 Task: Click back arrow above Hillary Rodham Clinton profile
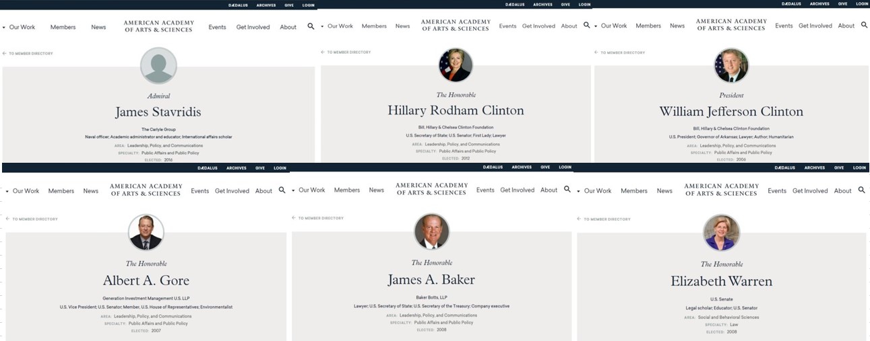323,52
